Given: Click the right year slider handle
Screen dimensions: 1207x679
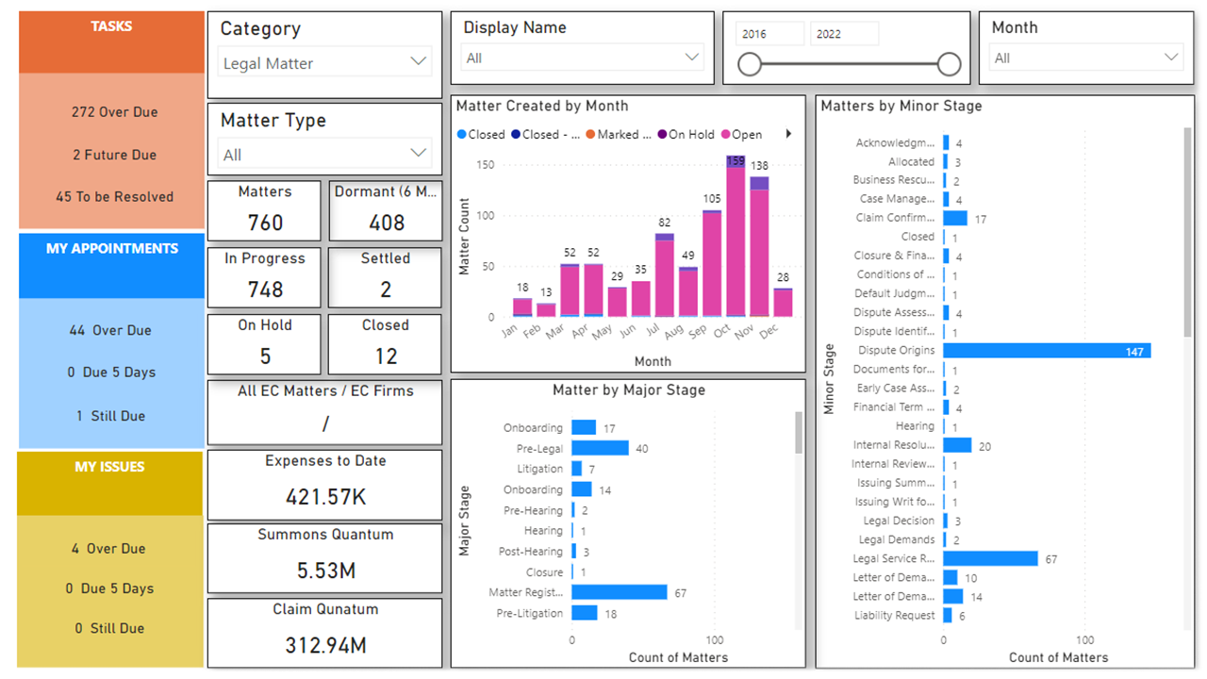Looking at the screenshot, I should 950,64.
